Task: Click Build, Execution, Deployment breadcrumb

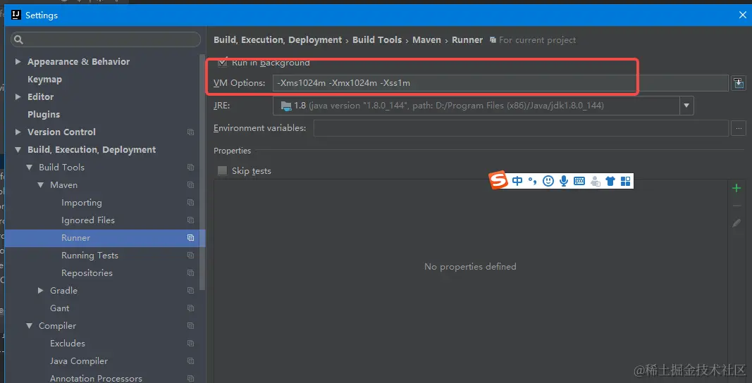Action: (x=278, y=40)
